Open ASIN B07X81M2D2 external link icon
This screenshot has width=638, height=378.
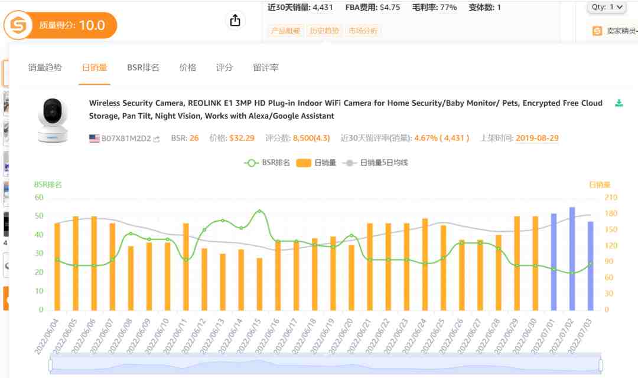pyautogui.click(x=157, y=139)
